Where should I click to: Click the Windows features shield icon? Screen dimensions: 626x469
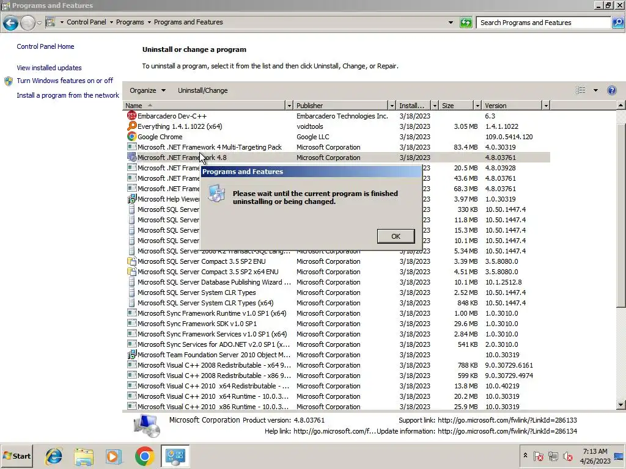click(9, 81)
